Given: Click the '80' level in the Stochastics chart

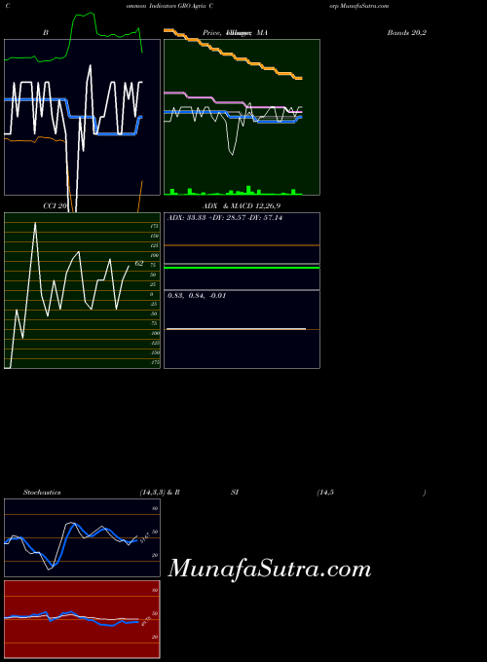Looking at the screenshot, I should tap(155, 509).
